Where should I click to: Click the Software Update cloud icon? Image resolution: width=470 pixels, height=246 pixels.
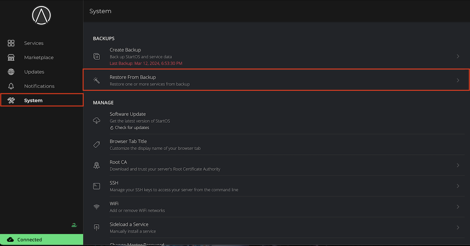pyautogui.click(x=97, y=121)
